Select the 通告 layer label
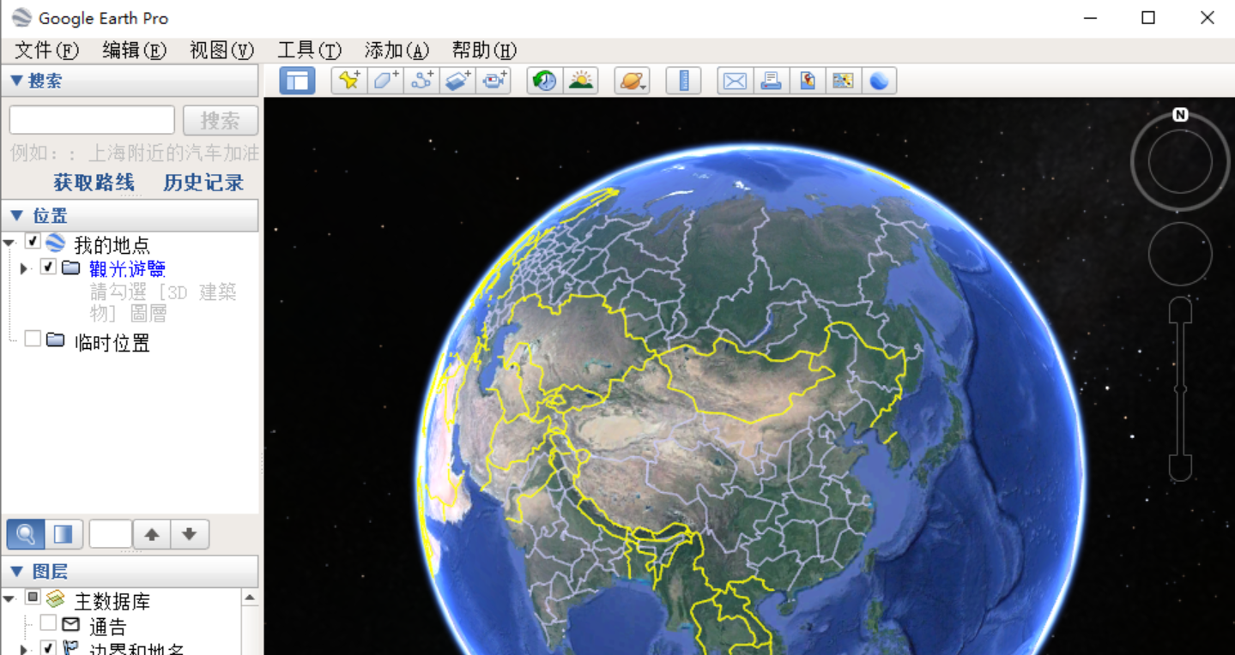 [108, 628]
